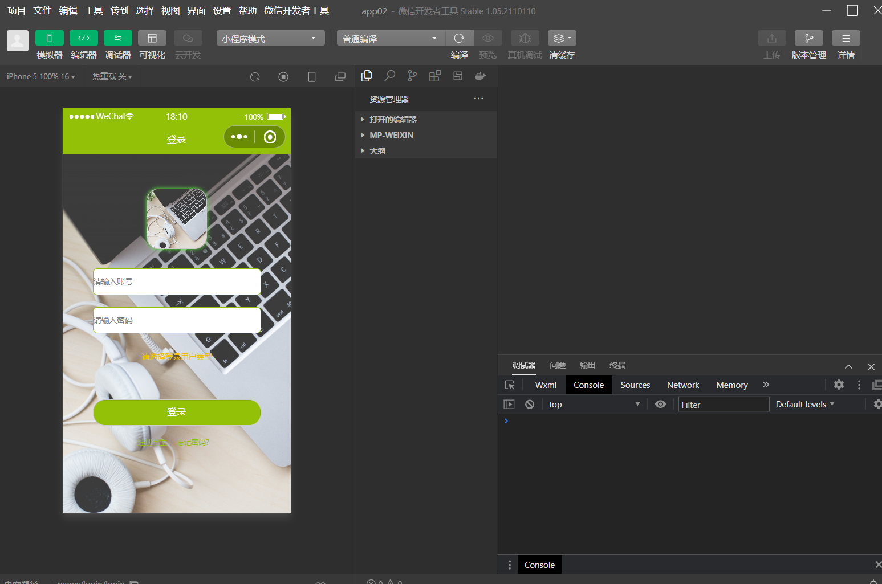Clear the console with ban icon
The width and height of the screenshot is (882, 584).
click(530, 405)
